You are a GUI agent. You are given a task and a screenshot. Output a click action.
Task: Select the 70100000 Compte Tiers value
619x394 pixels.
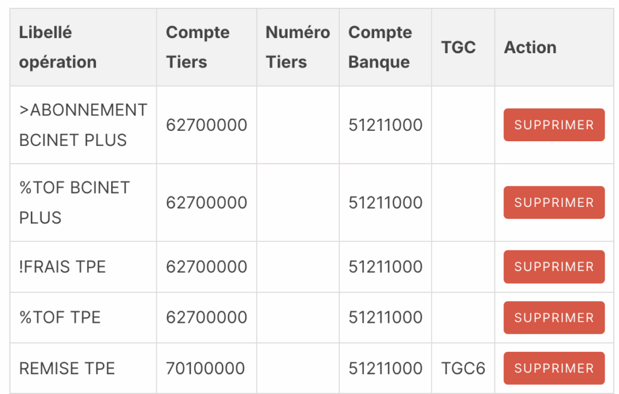tap(206, 368)
